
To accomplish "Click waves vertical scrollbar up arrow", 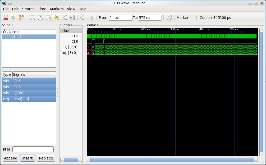I will pos(261,30).
